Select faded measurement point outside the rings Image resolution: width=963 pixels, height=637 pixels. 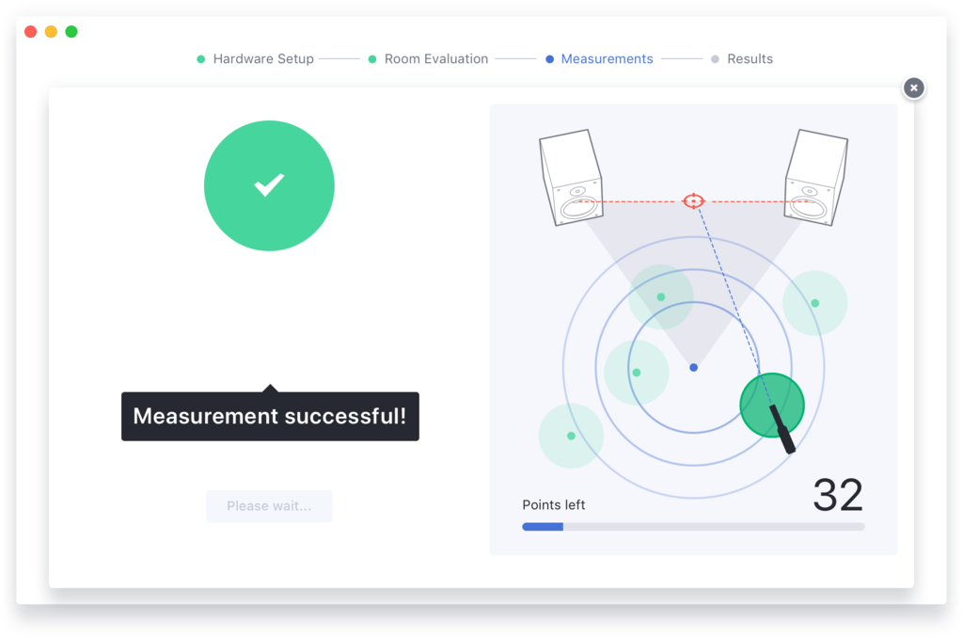point(571,436)
